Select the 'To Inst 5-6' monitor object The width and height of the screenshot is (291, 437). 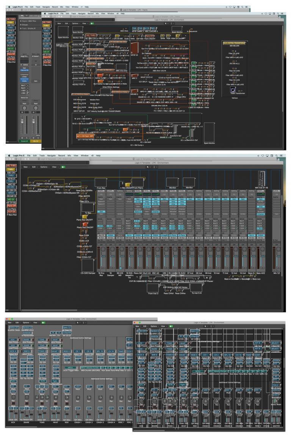pos(196,287)
